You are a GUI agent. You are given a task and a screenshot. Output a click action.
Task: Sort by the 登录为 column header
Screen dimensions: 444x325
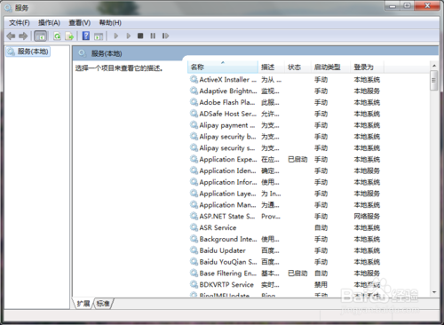[367, 67]
